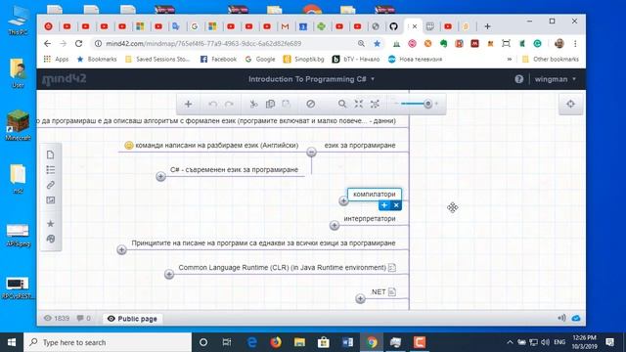This screenshot has width=626, height=352.
Task: Click the mind42 logo
Action: point(65,79)
